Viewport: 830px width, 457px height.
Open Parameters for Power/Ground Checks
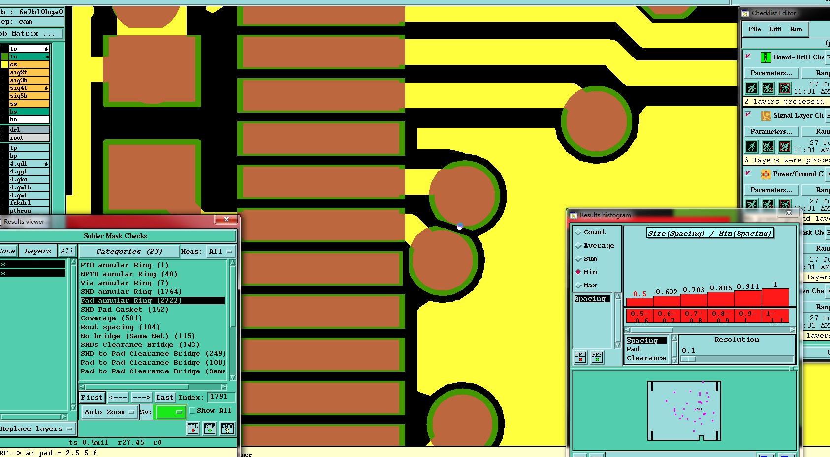click(x=771, y=190)
